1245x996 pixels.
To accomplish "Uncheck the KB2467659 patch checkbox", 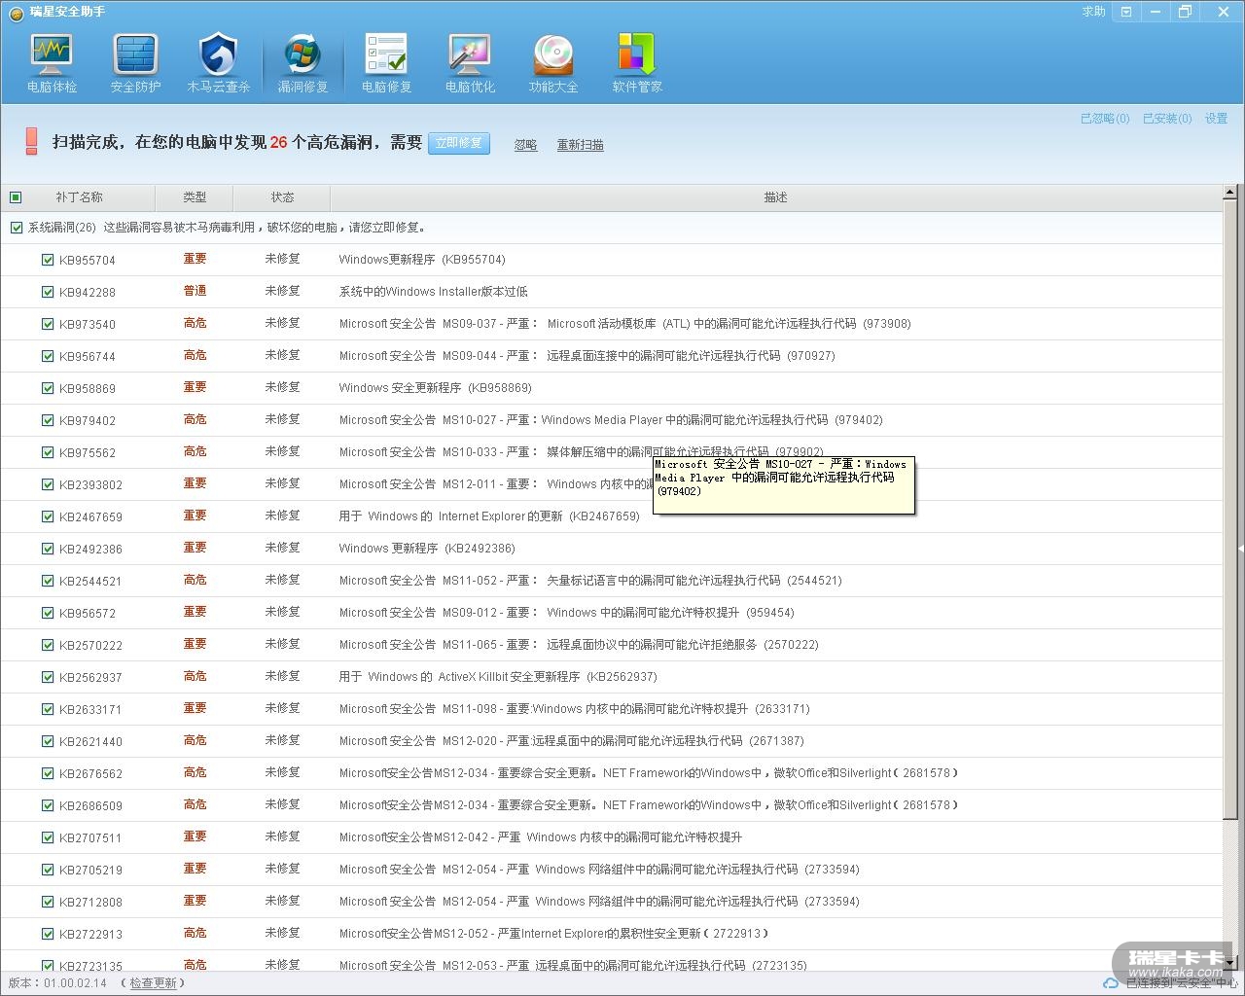I will tap(48, 516).
